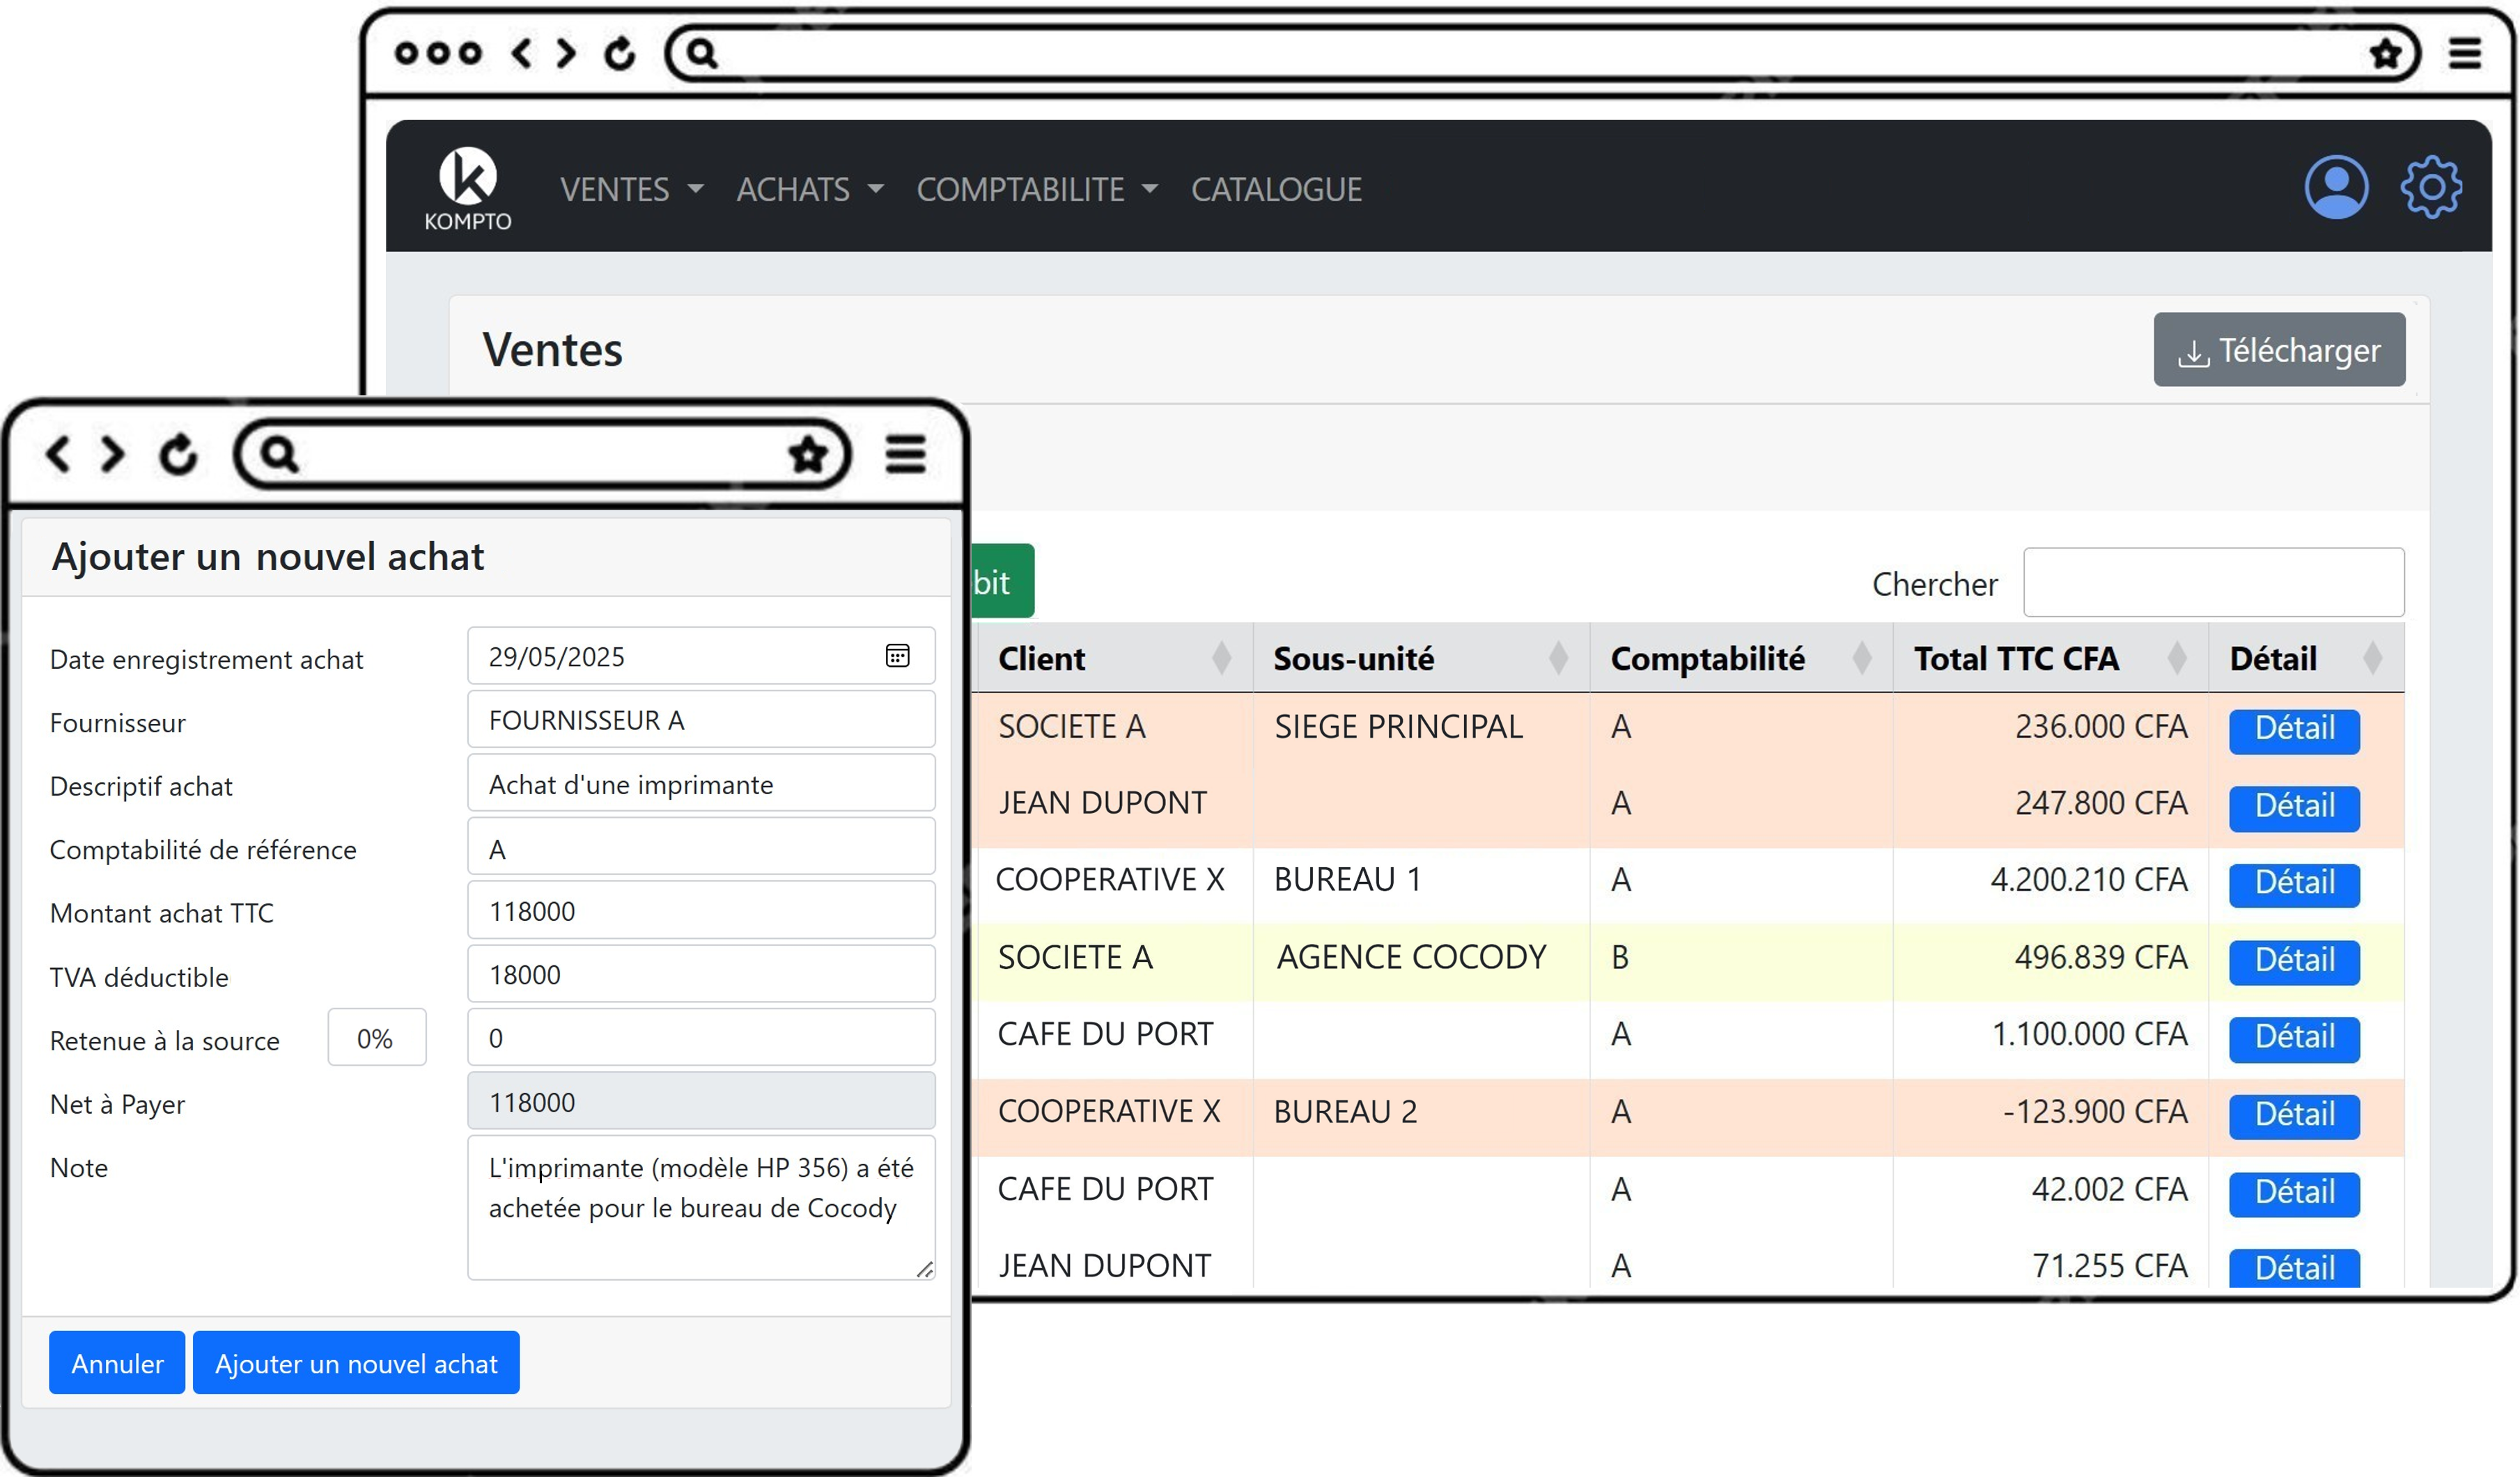Click search icon in rear browser address bar
2520x1477 pixels.
[x=702, y=53]
